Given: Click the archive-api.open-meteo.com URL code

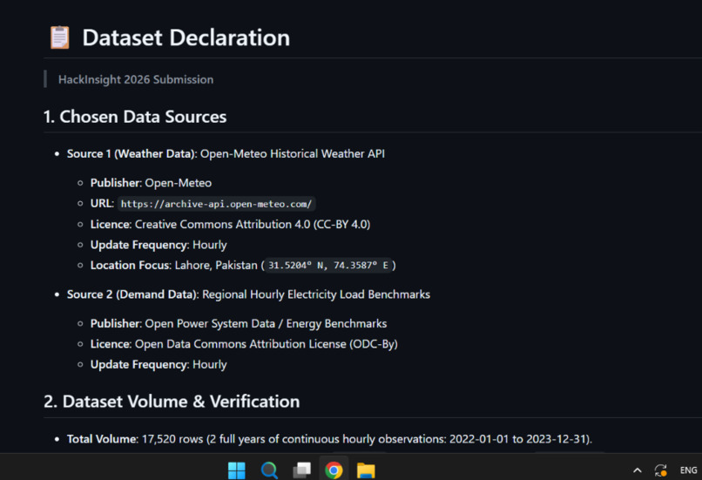Looking at the screenshot, I should tap(216, 204).
